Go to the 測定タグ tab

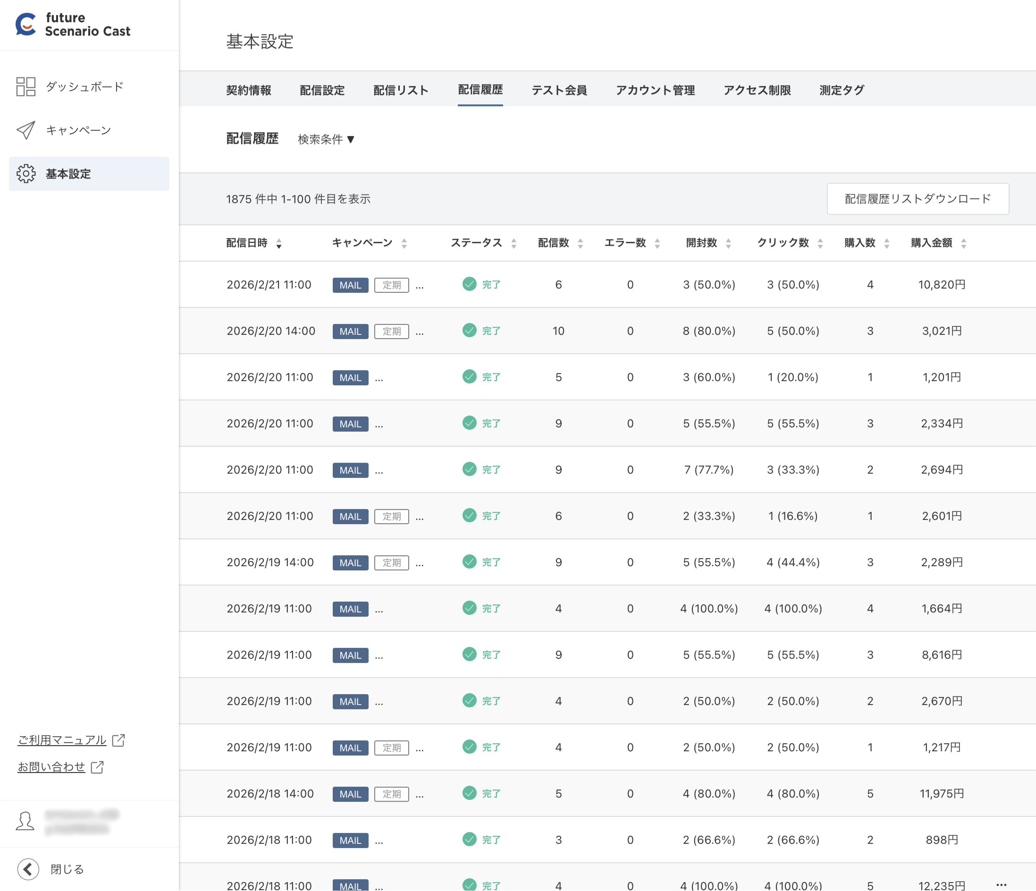click(x=842, y=90)
